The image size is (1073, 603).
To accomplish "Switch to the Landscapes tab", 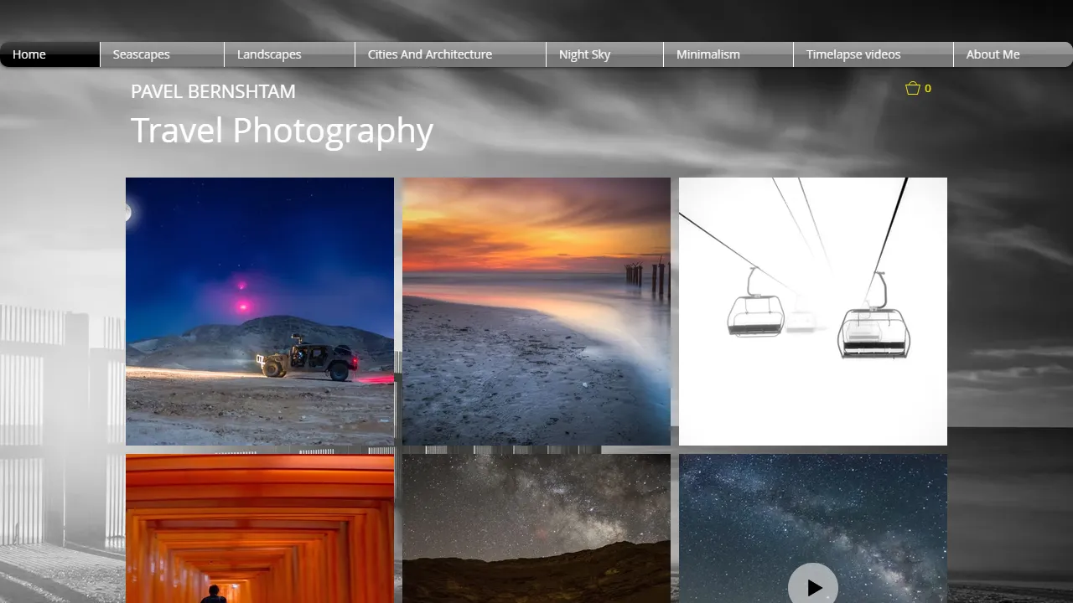I will tap(269, 54).
